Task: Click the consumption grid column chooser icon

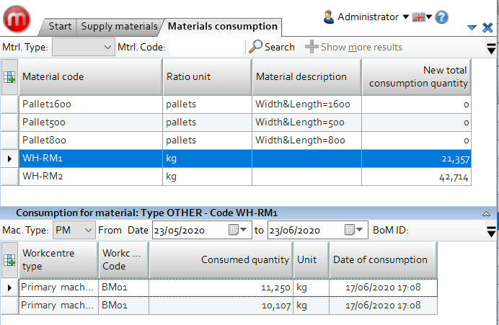Action: tap(9, 260)
